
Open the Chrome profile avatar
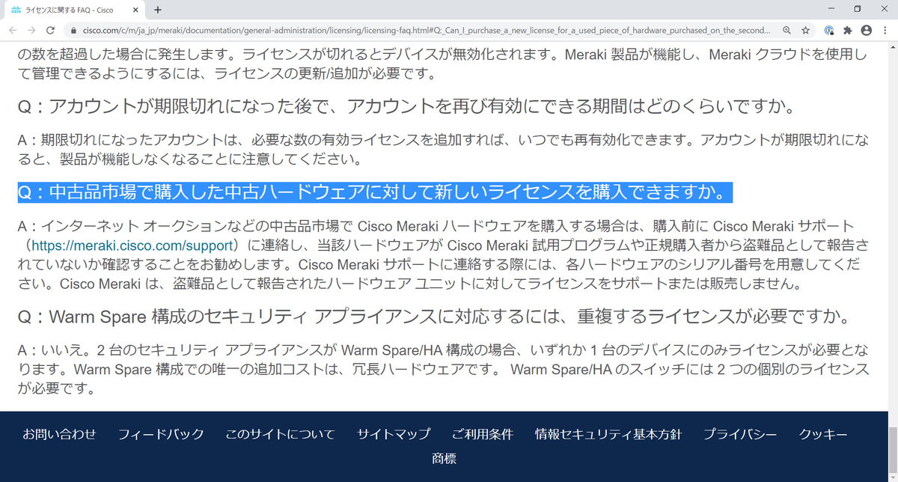866,31
